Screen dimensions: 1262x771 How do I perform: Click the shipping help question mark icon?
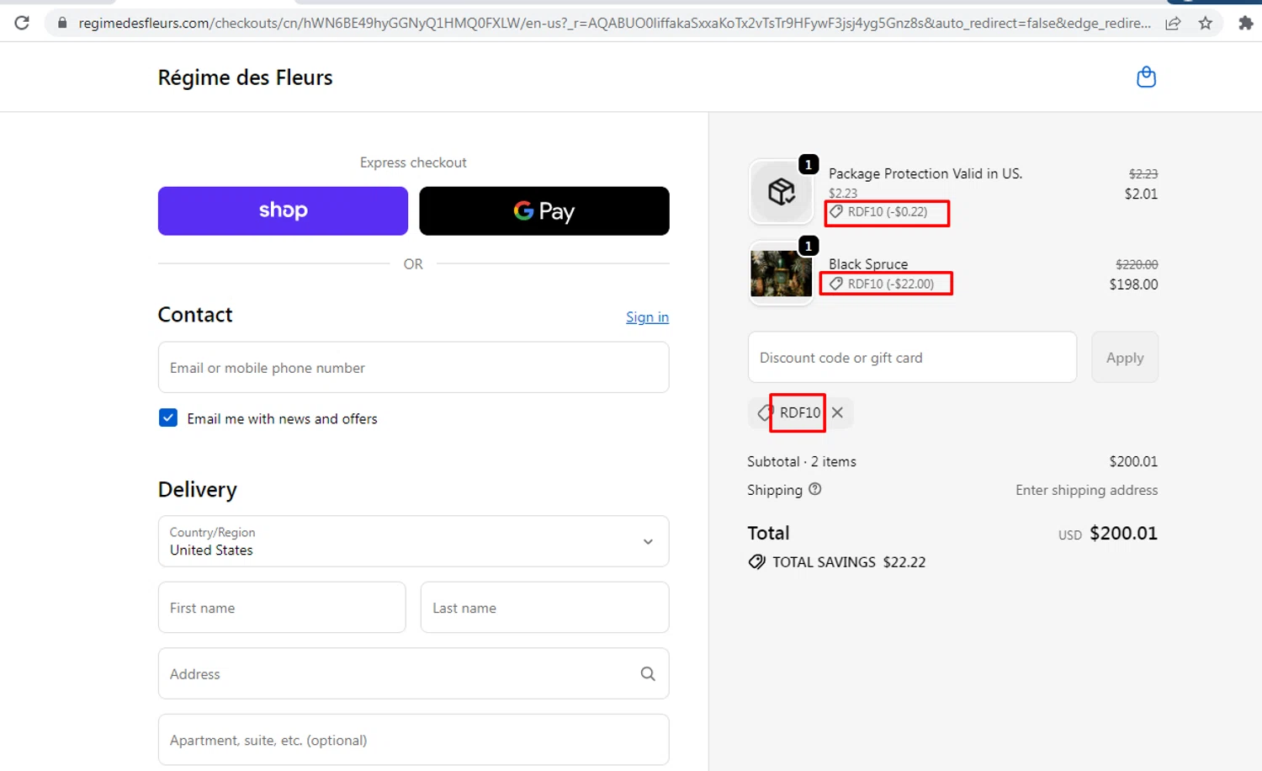point(814,489)
